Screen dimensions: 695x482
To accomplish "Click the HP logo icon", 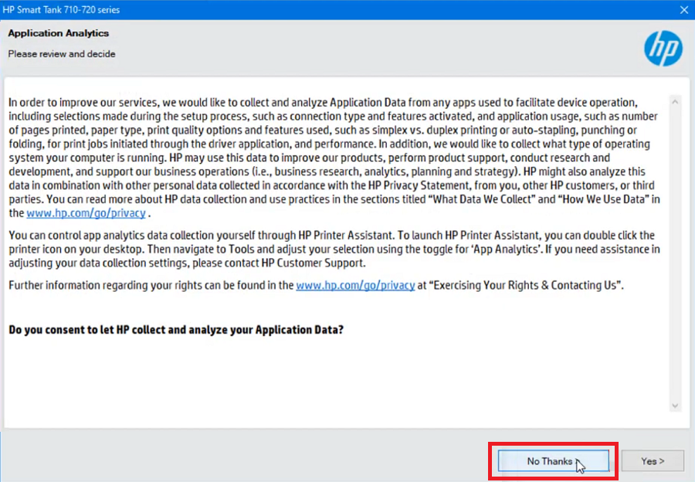I will (663, 49).
